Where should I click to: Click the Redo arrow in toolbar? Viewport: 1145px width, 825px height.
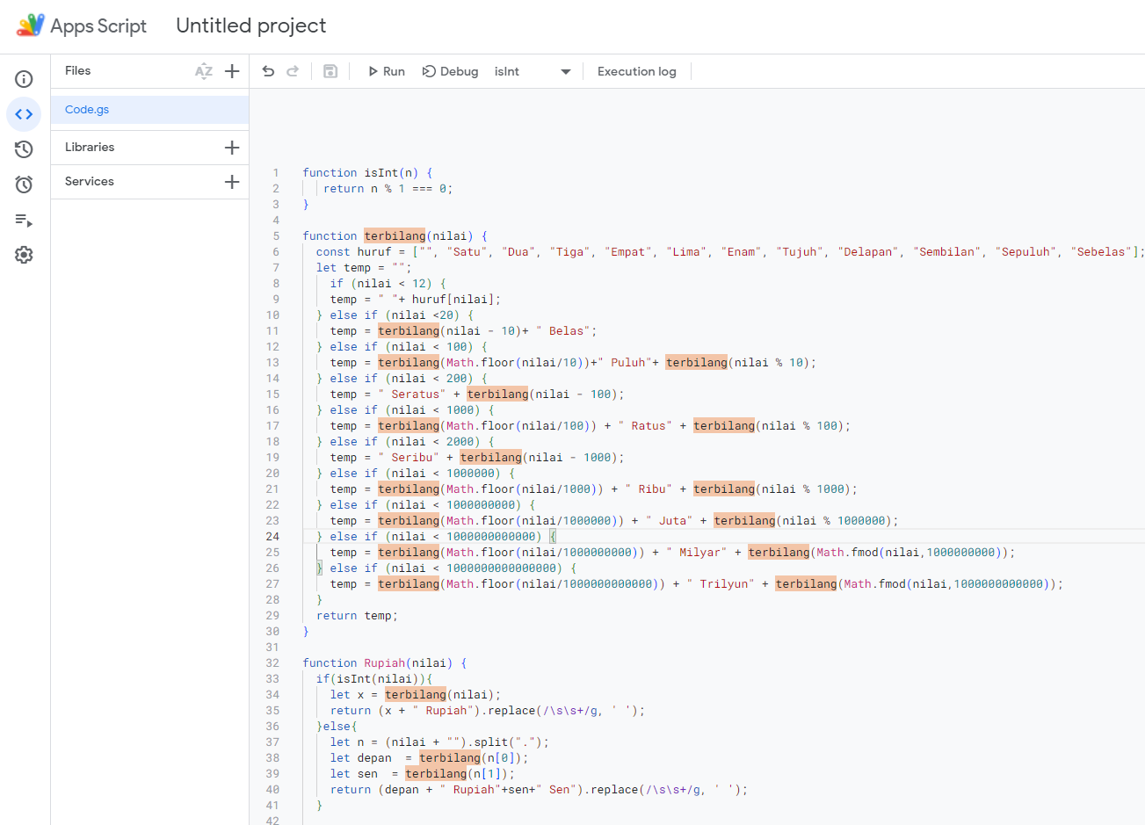pos(293,71)
